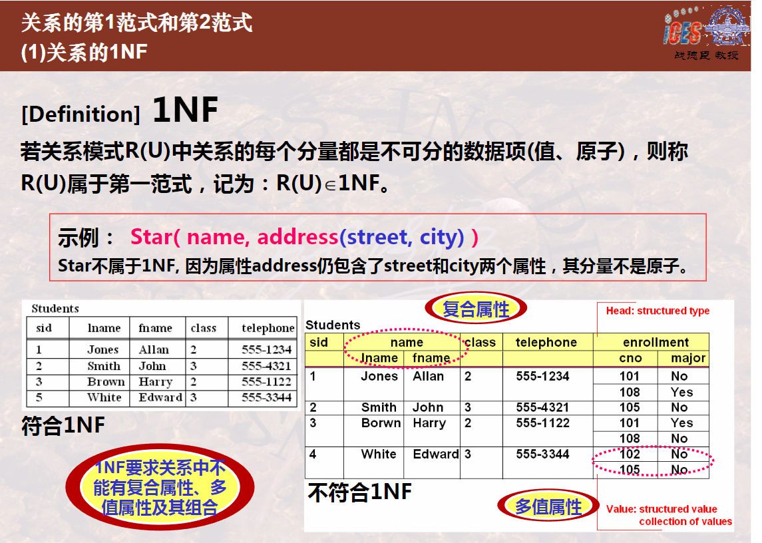Select the telephone header in left table

268,328
